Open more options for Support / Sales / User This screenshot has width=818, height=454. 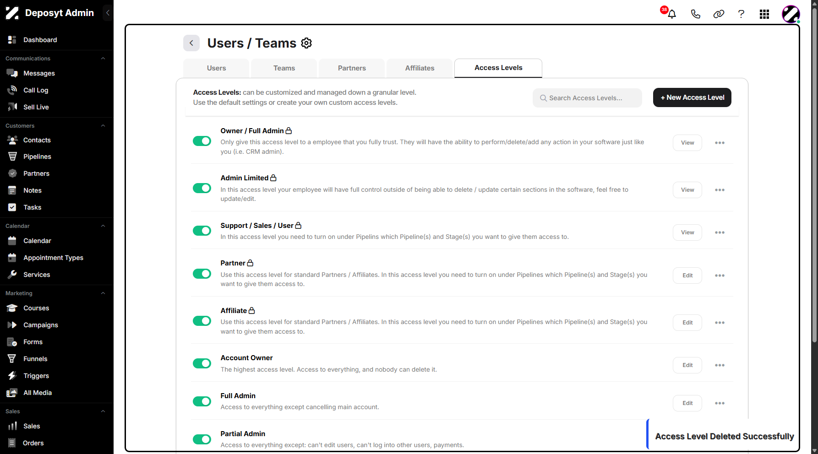[720, 232]
